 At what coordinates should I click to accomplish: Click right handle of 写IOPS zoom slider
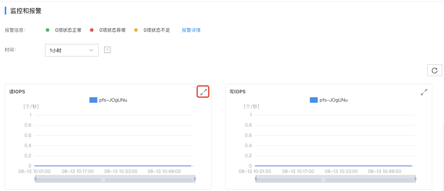(415, 179)
